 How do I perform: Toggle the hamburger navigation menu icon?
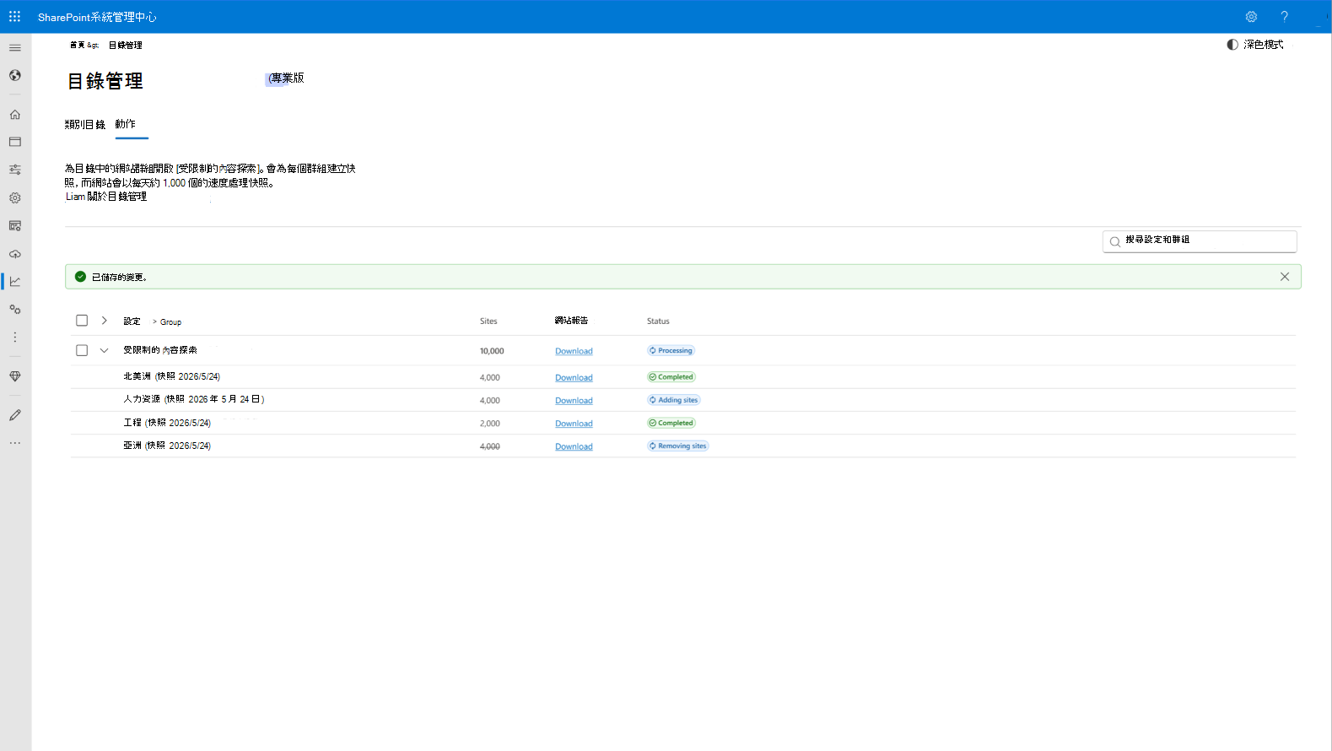click(x=15, y=48)
